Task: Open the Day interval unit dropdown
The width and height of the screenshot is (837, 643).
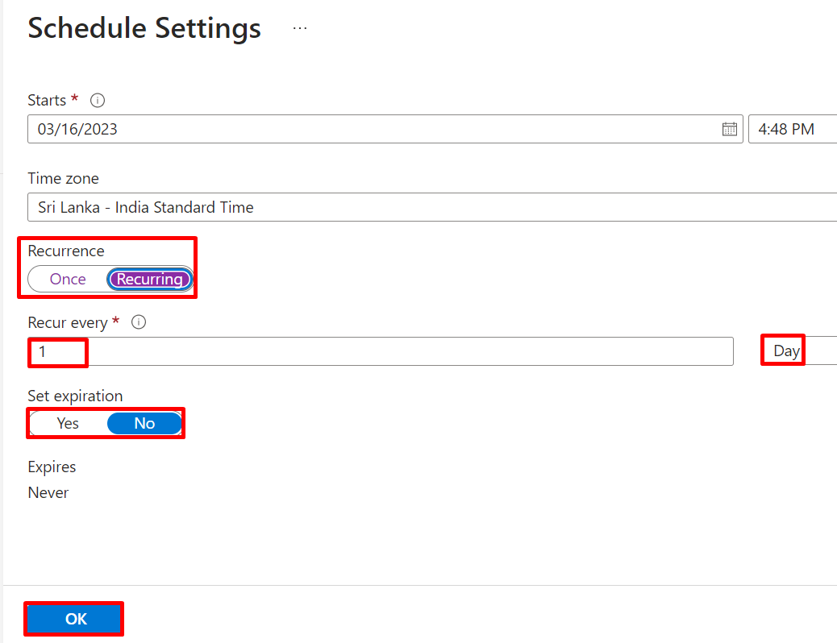Action: coord(799,351)
